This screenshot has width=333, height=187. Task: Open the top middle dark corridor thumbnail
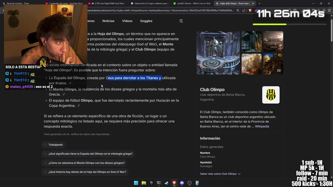pos(252,42)
